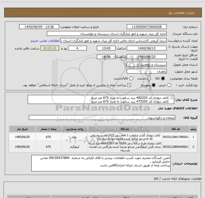Screen dimensions: 205x198
Task: Click the تاریخ نیاز column header
Action: pos(22,129)
